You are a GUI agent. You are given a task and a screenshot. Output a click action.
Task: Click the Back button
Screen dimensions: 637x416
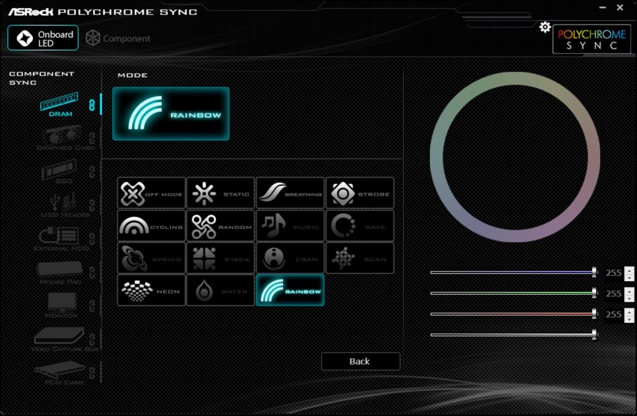(x=360, y=361)
